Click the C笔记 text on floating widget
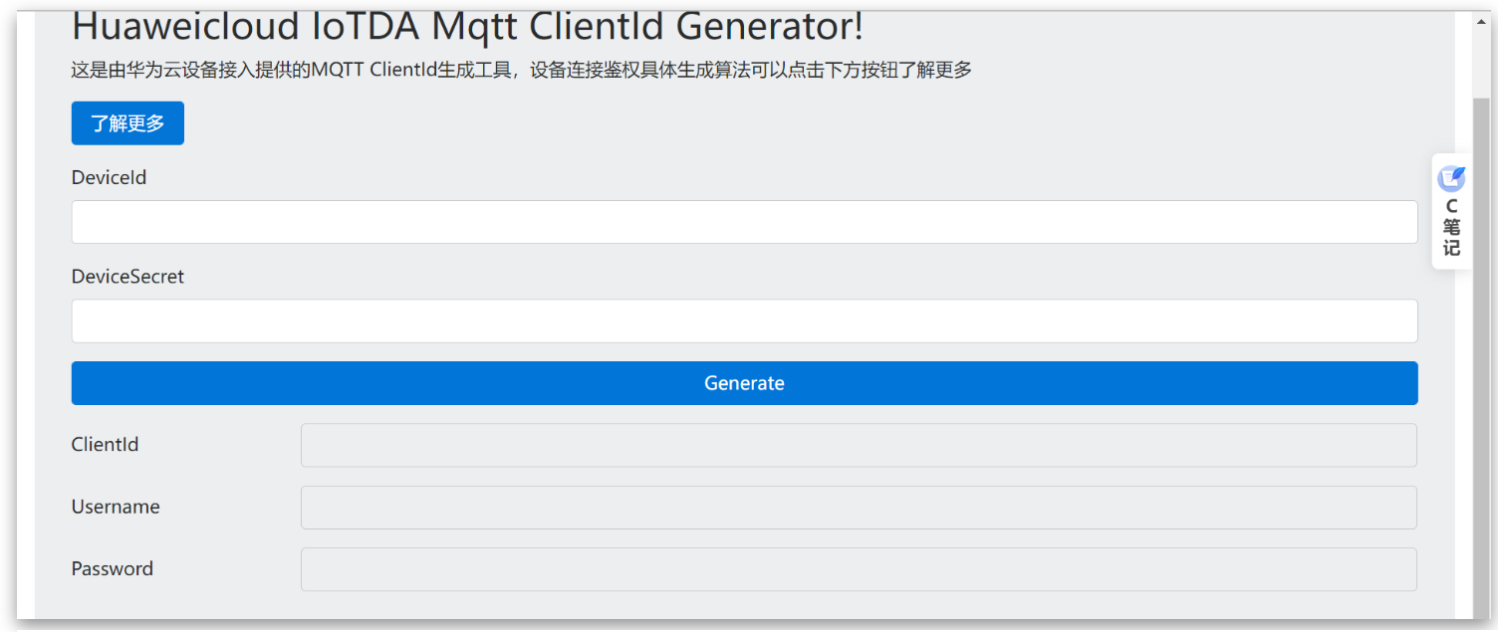Image resolution: width=1498 pixels, height=632 pixels. click(x=1451, y=227)
